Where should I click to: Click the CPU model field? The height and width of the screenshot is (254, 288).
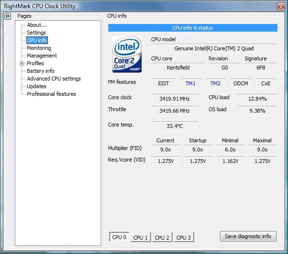point(214,49)
